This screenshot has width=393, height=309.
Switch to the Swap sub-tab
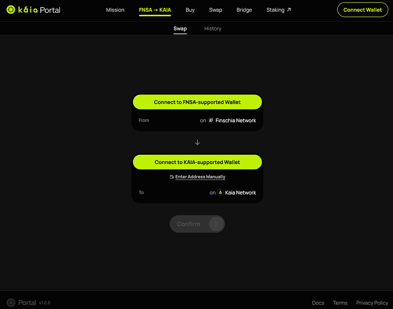point(180,28)
